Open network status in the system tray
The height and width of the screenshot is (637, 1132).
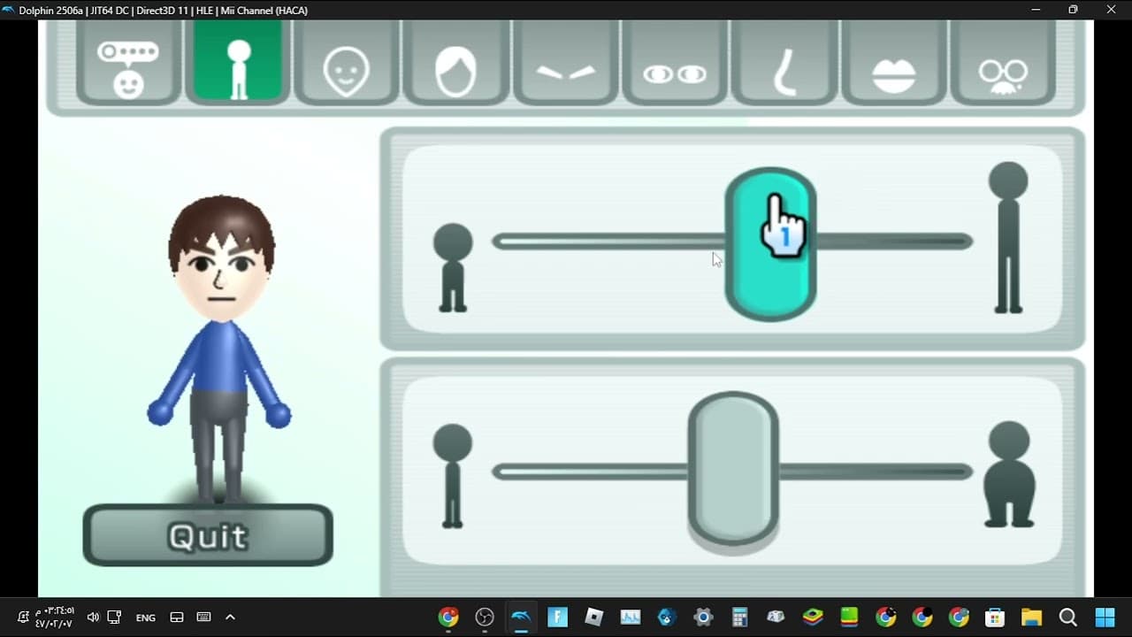(114, 618)
